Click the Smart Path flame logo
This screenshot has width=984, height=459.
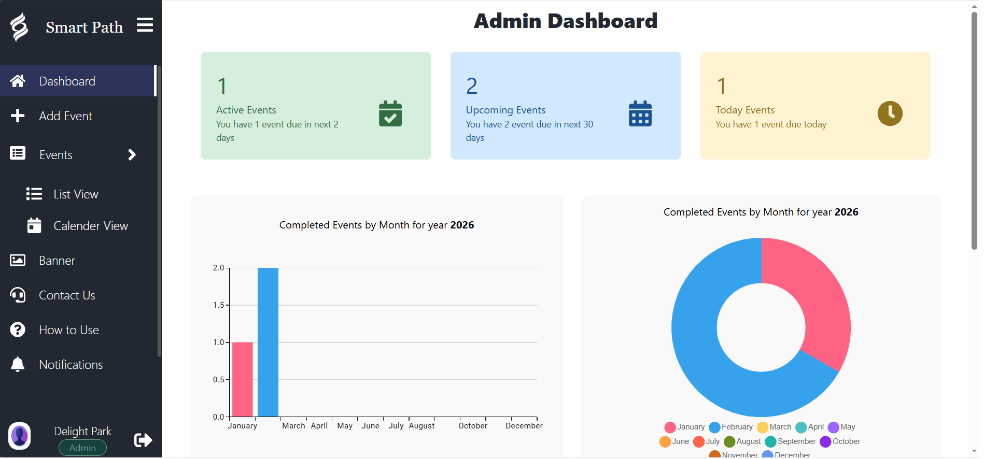pos(20,27)
